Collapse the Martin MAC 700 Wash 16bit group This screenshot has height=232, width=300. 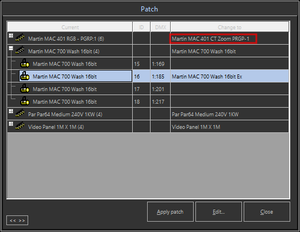pos(11,48)
